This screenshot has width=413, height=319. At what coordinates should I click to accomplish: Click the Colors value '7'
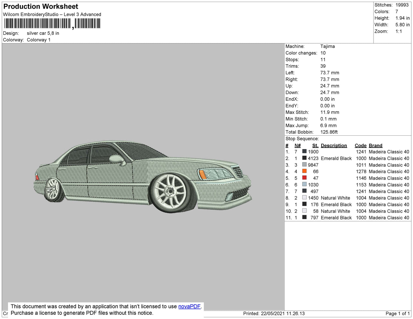click(397, 11)
